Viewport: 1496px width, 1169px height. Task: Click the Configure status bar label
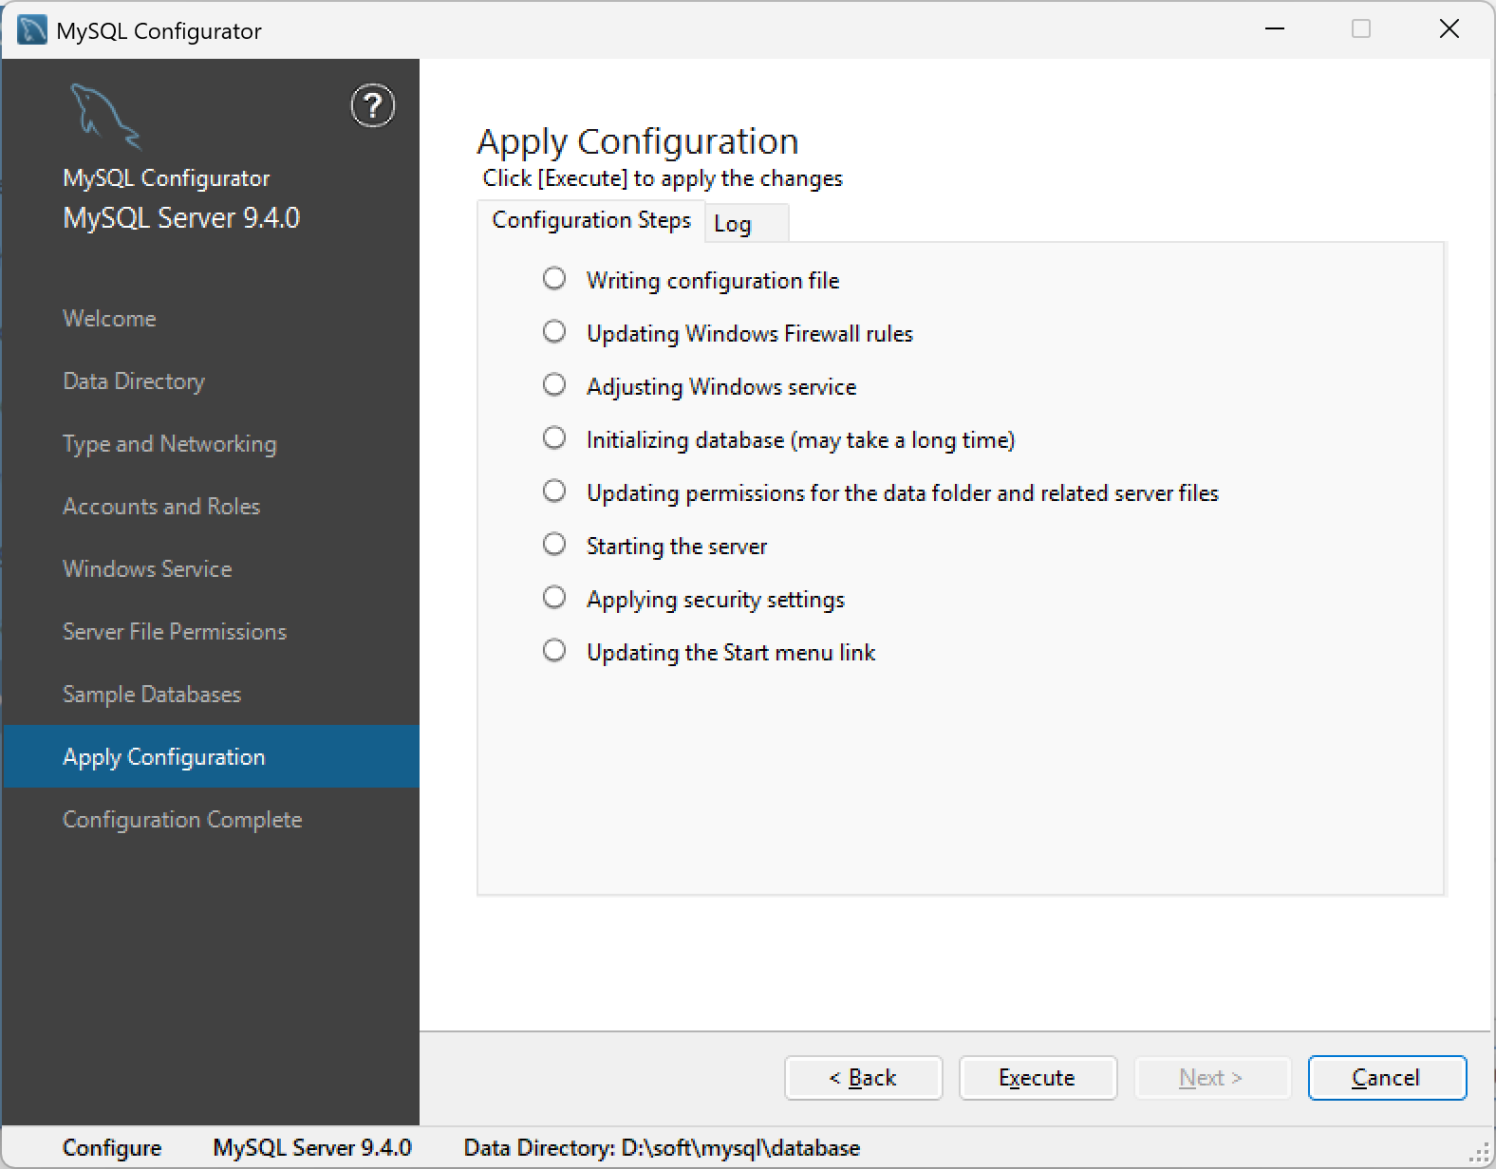[x=112, y=1148]
